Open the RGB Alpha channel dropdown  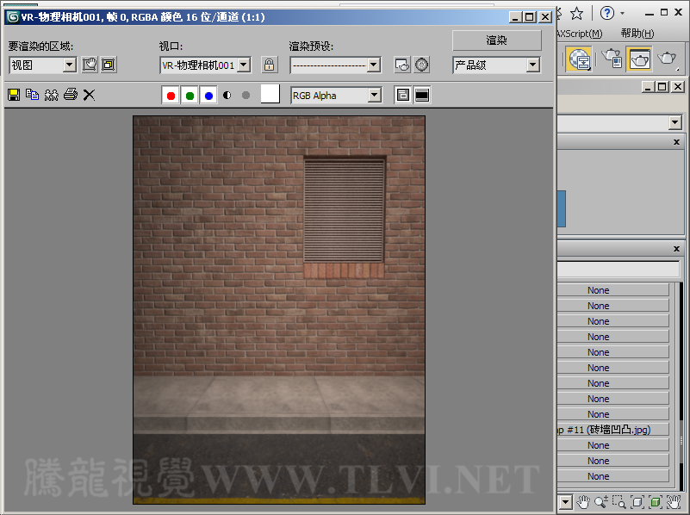click(374, 96)
